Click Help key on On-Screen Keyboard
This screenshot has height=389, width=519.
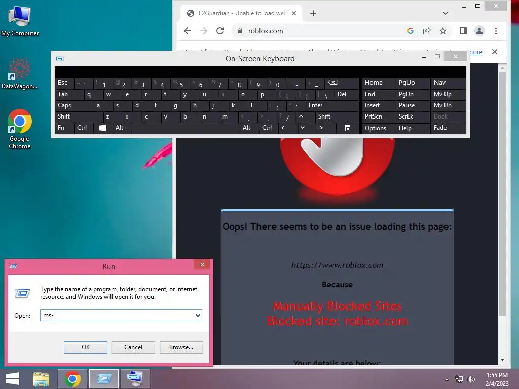[x=413, y=128]
